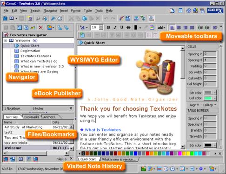The image size is (226, 174).
Task: Click the Spacing H input field under Cells
Action: (210, 60)
